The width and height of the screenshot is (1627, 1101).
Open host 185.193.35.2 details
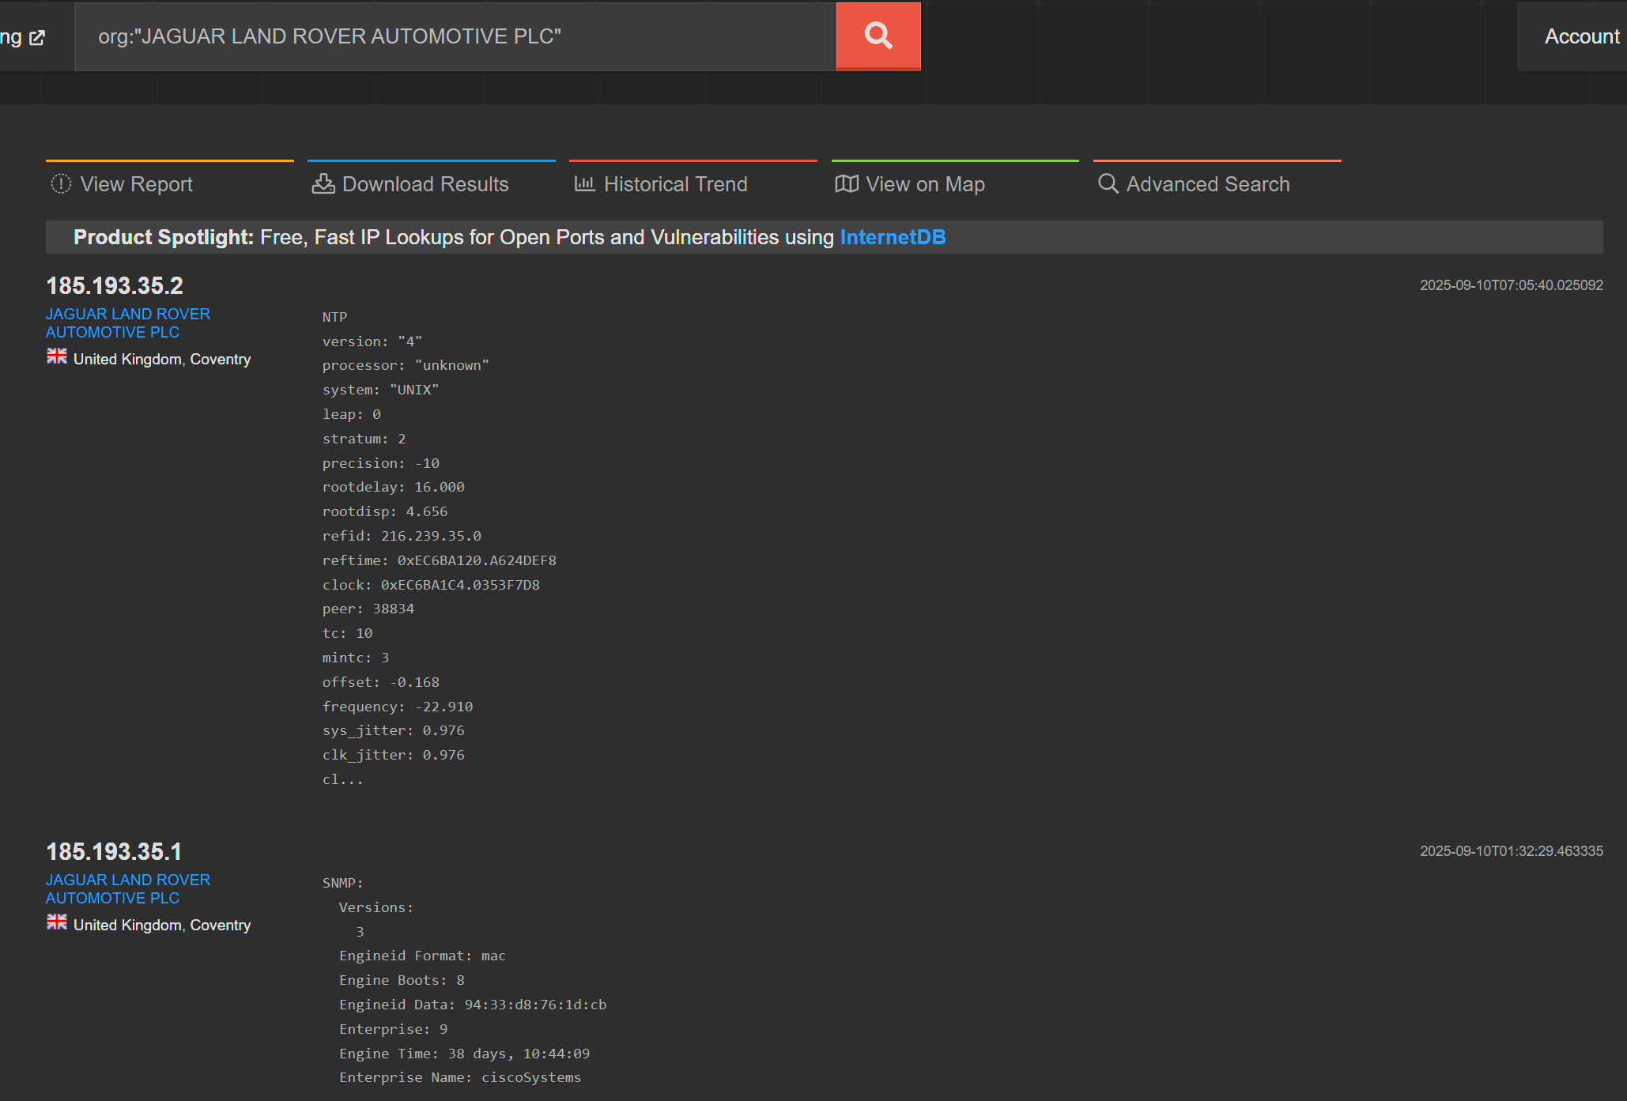tap(115, 285)
